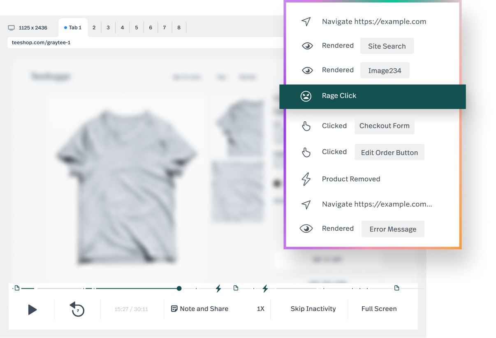The height and width of the screenshot is (338, 496).
Task: Click the Play button in the player
Action: point(32,310)
